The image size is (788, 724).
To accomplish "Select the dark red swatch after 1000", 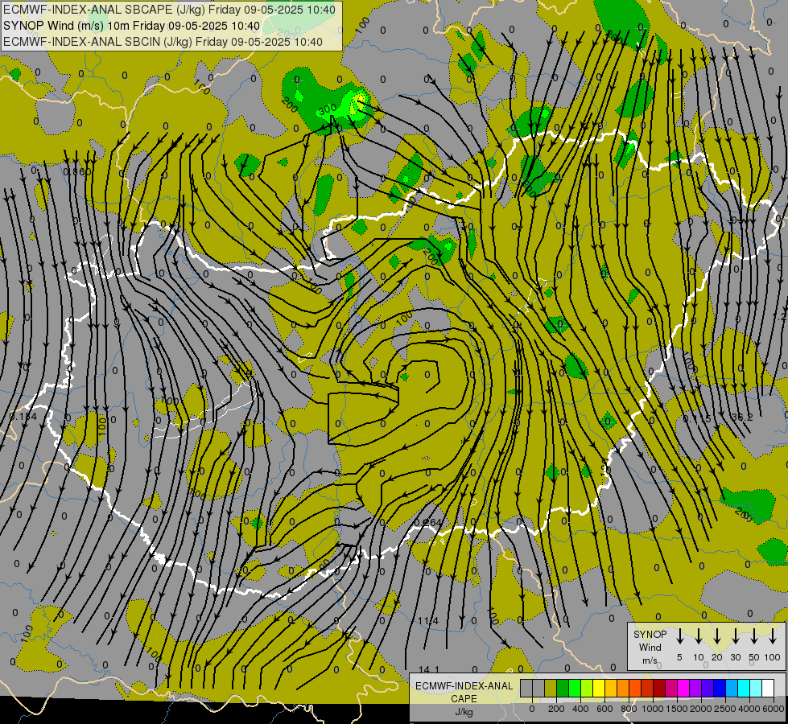I will click(x=659, y=688).
